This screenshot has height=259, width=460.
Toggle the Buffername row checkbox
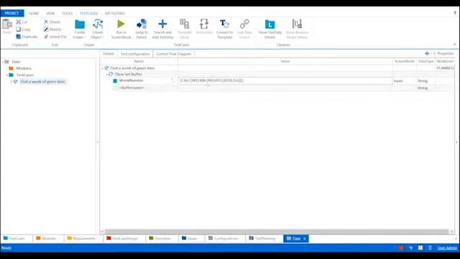pyautogui.click(x=115, y=88)
